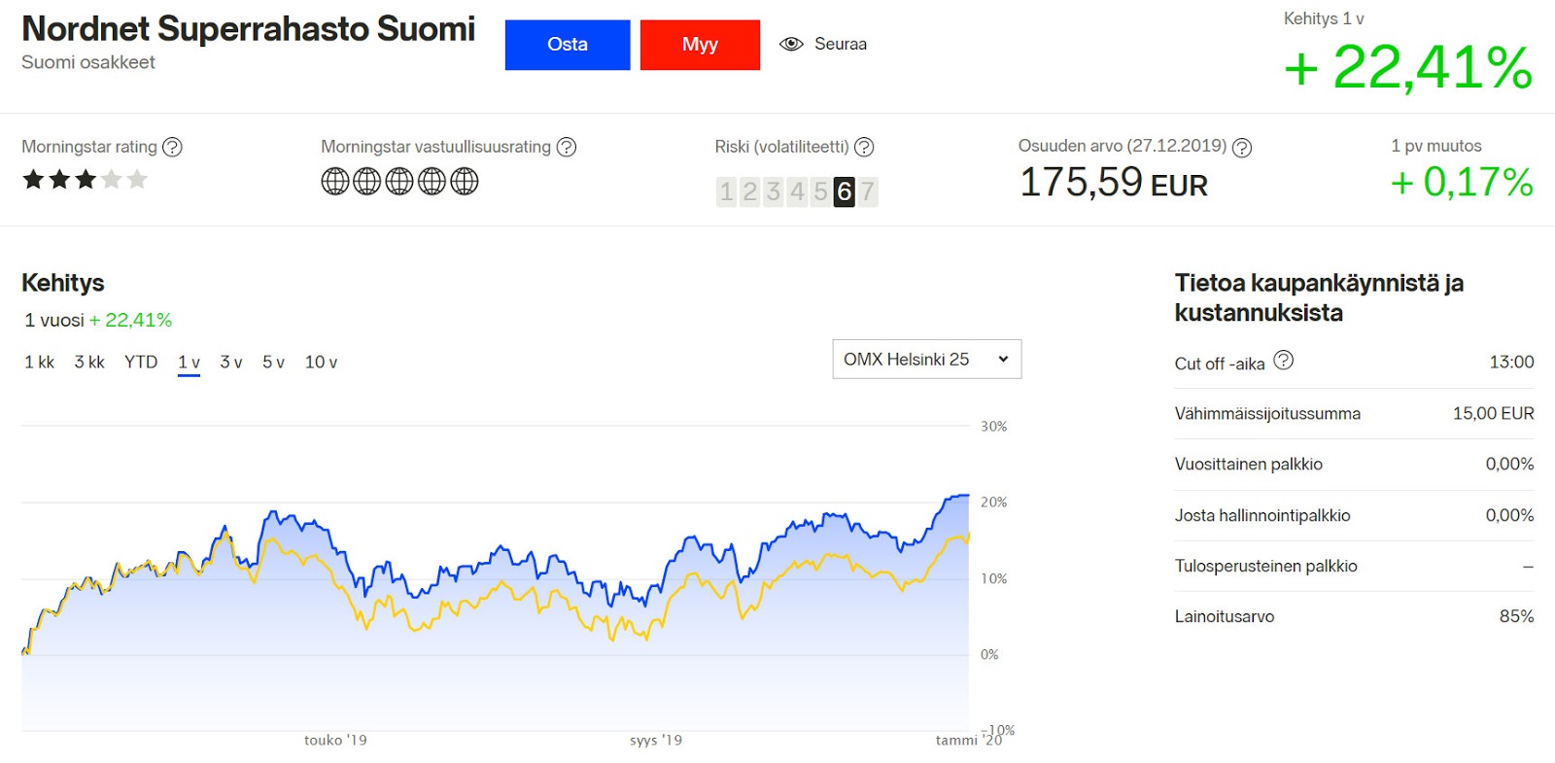Click the 1 vuosi +22,41% summary text
1555x763 pixels.
tap(98, 320)
